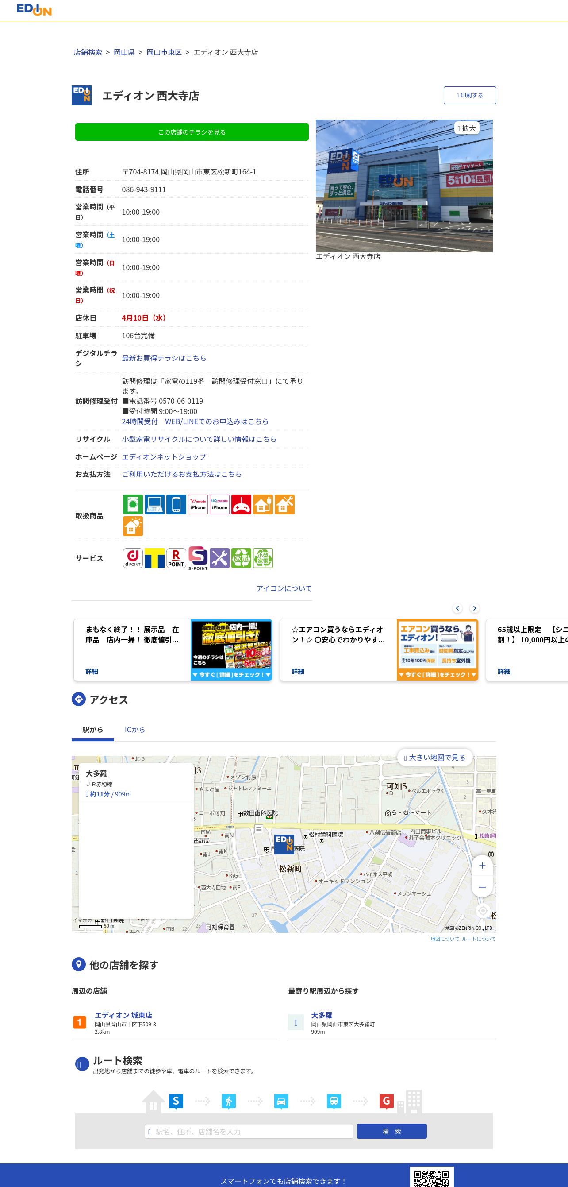
Task: Select the walking route mode icon
Action: tap(228, 1101)
